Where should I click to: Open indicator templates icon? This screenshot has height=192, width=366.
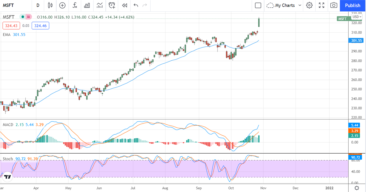[x=99, y=5]
